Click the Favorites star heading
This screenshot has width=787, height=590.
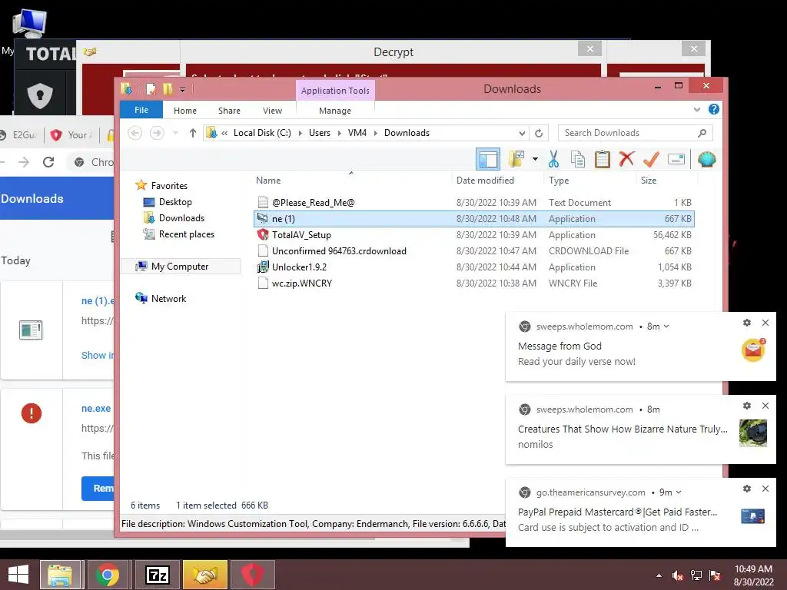click(169, 186)
